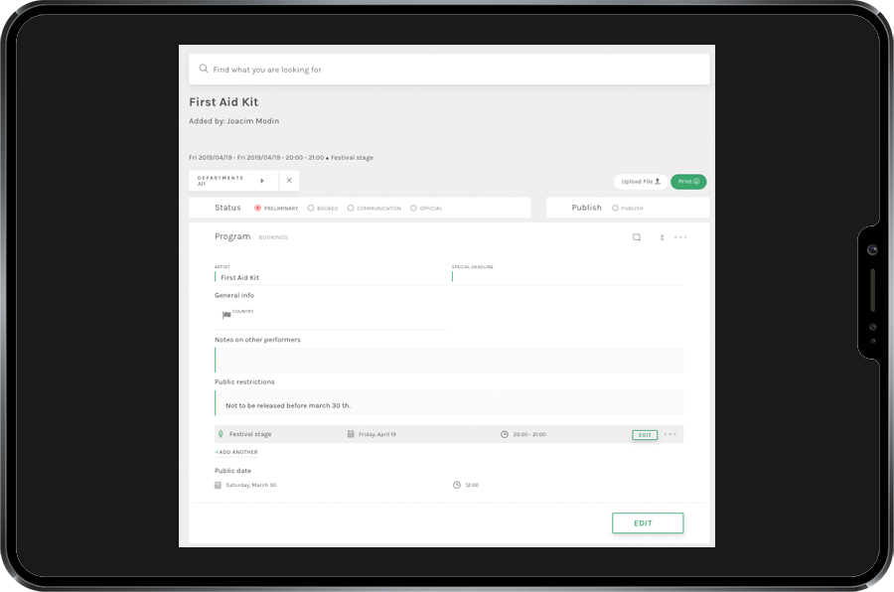Set status to Booked

coord(311,209)
